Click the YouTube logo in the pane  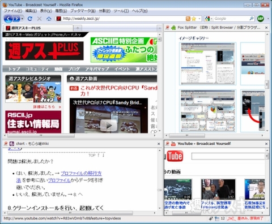coord(175,156)
